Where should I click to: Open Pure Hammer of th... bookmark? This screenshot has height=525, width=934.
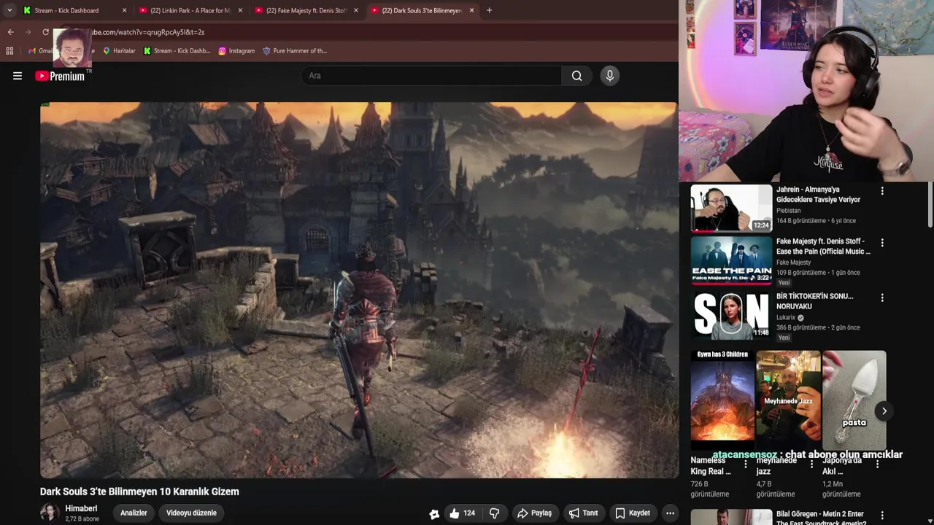click(294, 51)
